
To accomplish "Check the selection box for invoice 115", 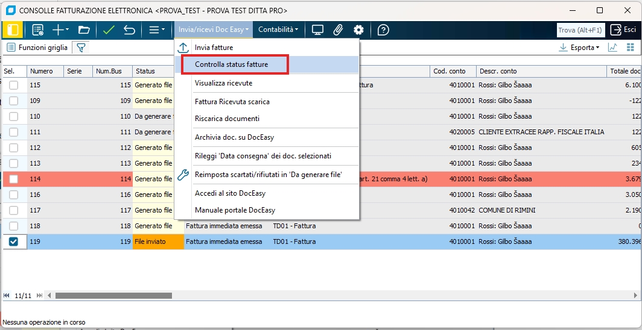I will point(13,86).
